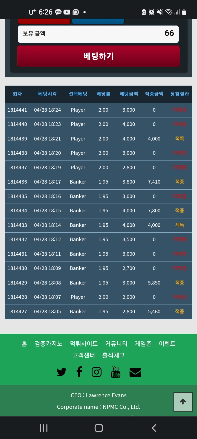Open the Twitter bird icon
Screen dimensions: 197x439
tap(62, 372)
